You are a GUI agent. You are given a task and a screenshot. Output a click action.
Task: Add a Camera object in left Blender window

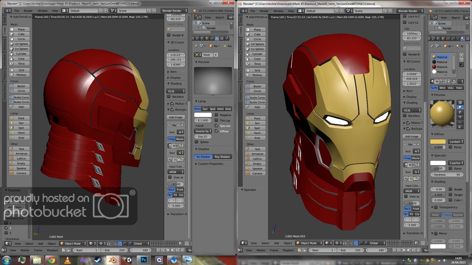point(19,173)
